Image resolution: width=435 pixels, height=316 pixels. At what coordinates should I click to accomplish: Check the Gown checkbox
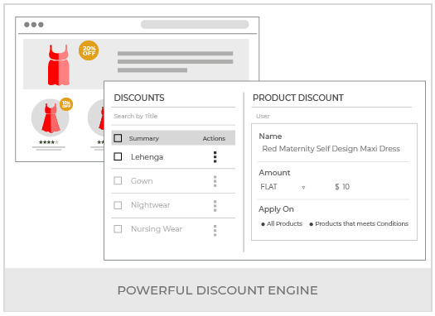(x=118, y=180)
